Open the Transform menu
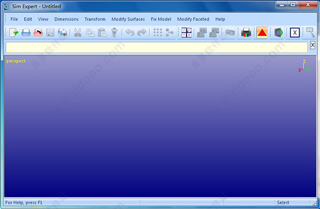Viewport: 320px width, 209px height. (95, 19)
